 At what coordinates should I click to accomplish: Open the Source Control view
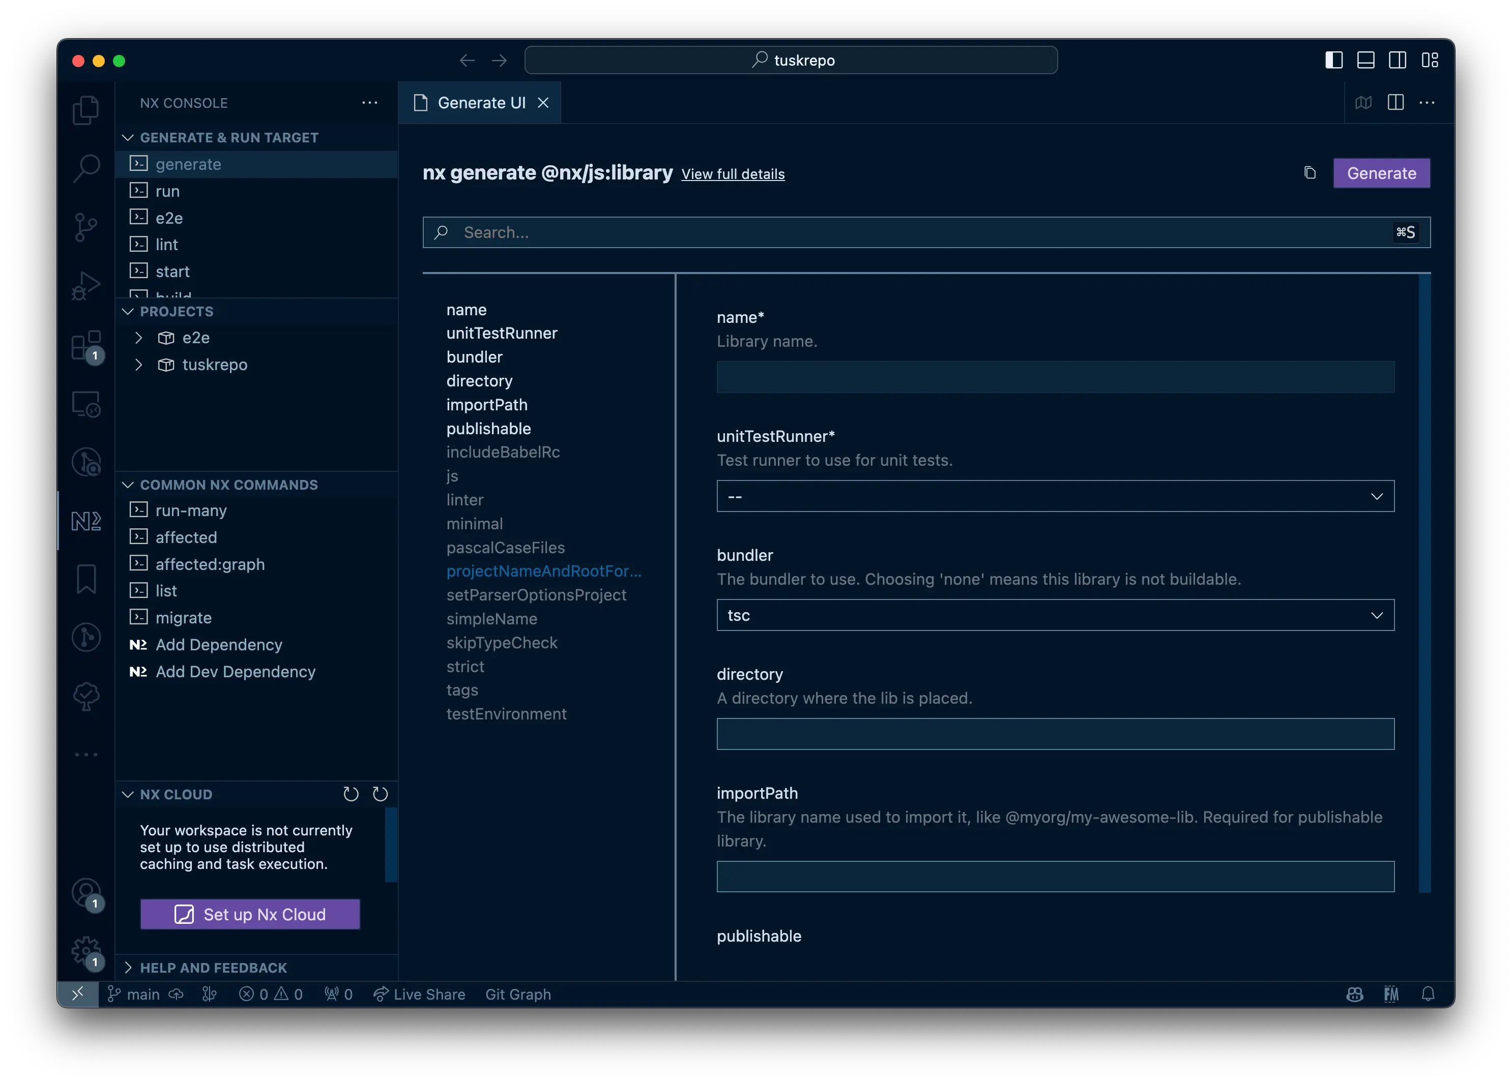(86, 227)
